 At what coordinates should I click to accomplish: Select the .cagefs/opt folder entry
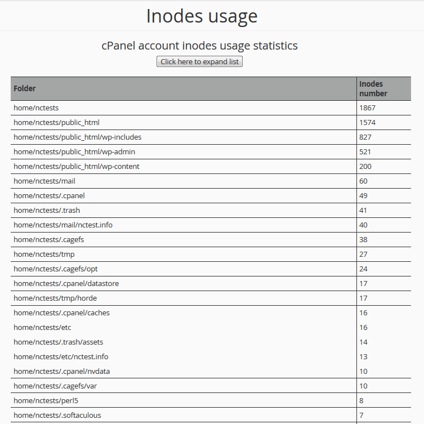[211, 269]
